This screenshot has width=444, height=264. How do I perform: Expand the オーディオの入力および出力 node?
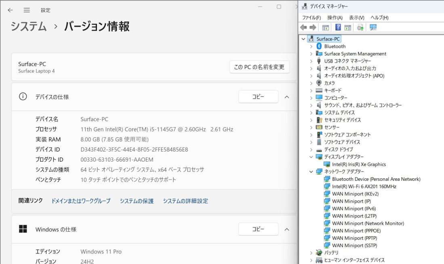point(311,68)
